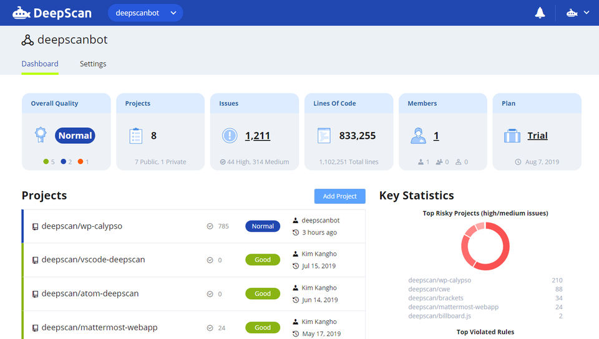Screen dimensions: 599x339
Task: Open the Trial plan link
Action: [537, 135]
